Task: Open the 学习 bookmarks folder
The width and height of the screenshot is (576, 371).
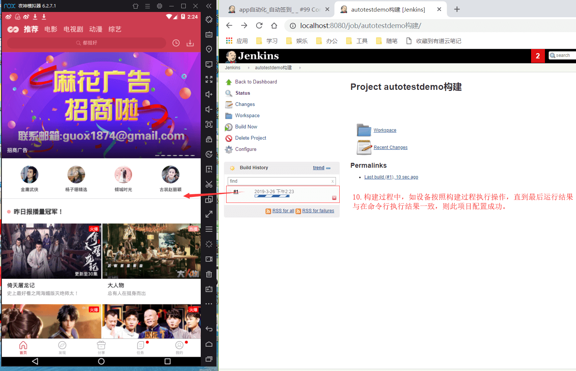Action: tap(267, 41)
